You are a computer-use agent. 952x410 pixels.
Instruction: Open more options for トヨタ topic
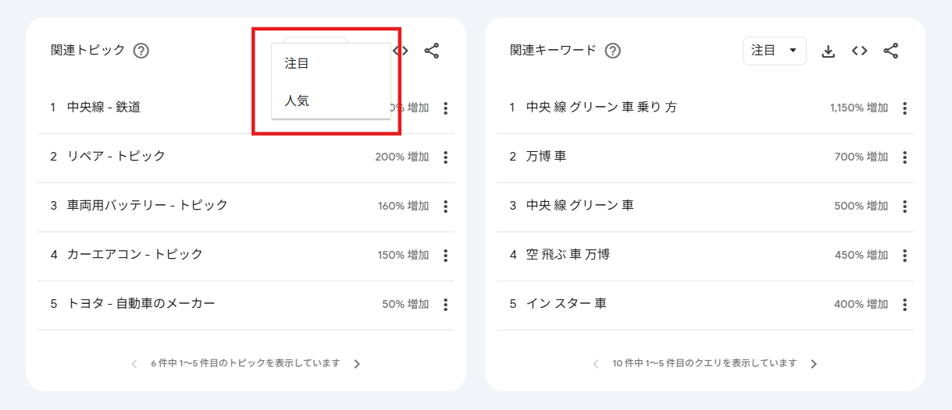pyautogui.click(x=445, y=304)
